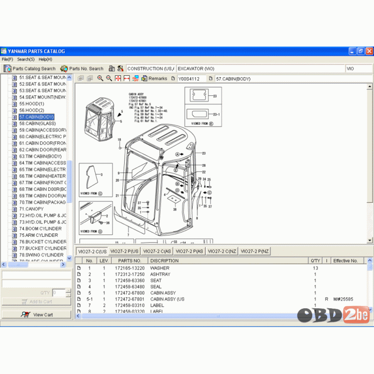The image size is (374, 374).
Task: Switch to the VIO27-2 P(US tab
Action: tap(124, 251)
